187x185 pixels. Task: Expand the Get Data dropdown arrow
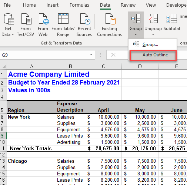point(13,34)
